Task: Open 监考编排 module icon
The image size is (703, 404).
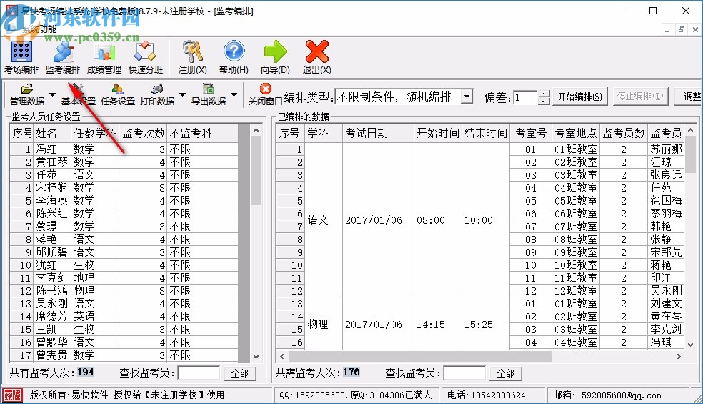Action: pyautogui.click(x=63, y=51)
